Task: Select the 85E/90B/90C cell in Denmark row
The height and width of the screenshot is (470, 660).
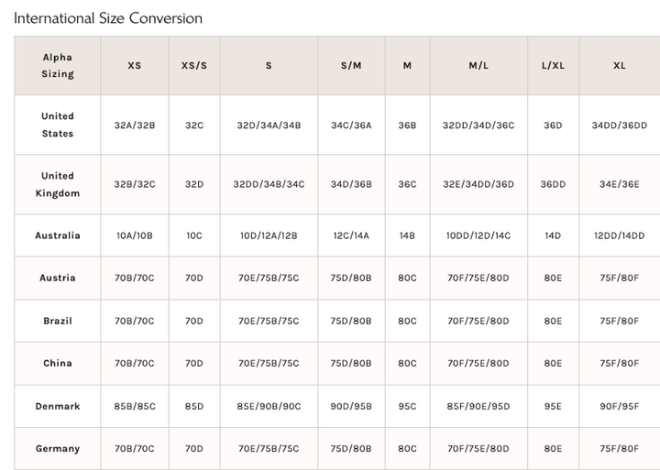Action: pyautogui.click(x=269, y=406)
